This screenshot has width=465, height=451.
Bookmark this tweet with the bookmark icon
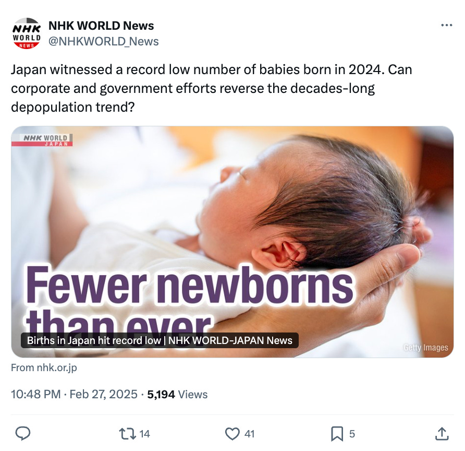coord(337,434)
